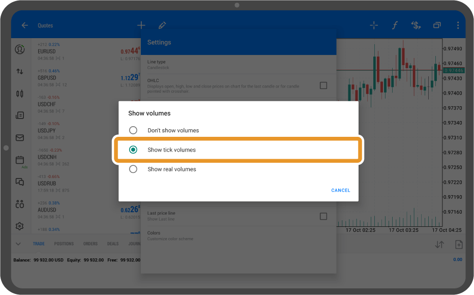The image size is (474, 295).
Task: Click the Quotes header title
Action: pyautogui.click(x=45, y=25)
